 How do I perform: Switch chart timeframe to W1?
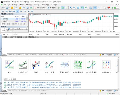point(29,11)
